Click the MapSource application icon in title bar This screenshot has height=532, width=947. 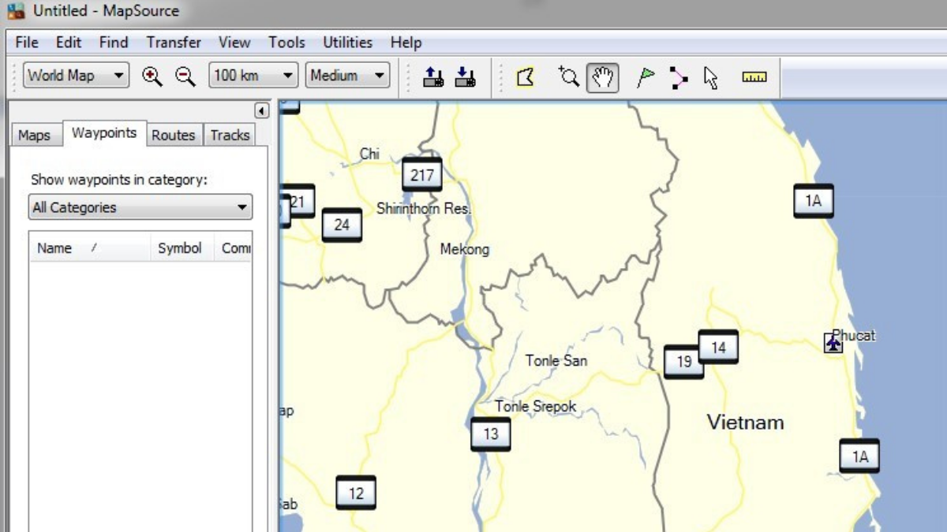(16, 11)
